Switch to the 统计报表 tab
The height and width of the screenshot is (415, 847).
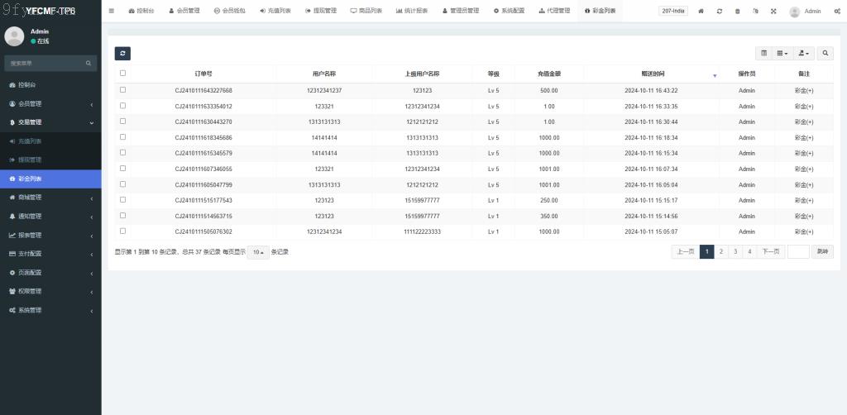click(x=412, y=12)
